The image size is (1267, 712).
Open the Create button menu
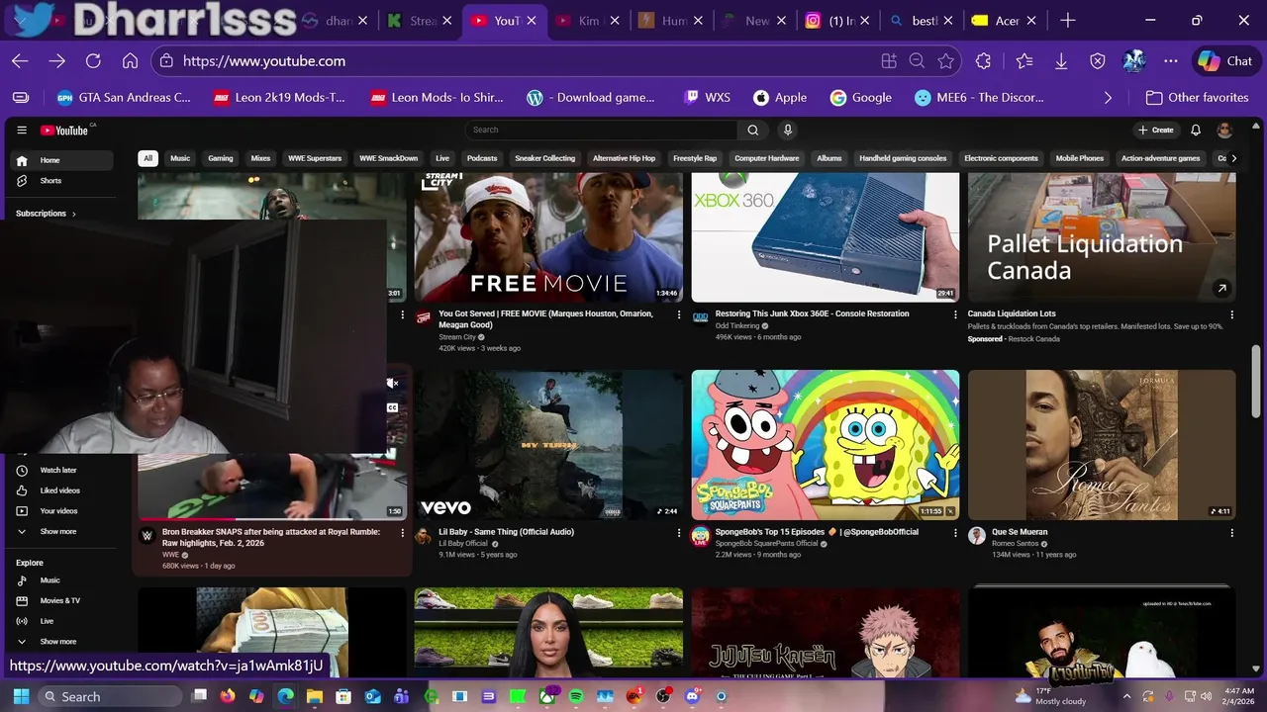pos(1156,130)
